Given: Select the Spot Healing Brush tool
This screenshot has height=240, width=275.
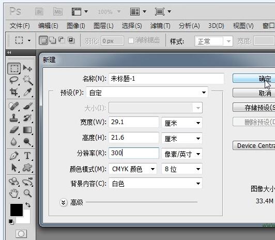Looking at the screenshot, I should [13, 106].
